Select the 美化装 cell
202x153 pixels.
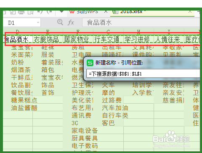[x=78, y=100]
